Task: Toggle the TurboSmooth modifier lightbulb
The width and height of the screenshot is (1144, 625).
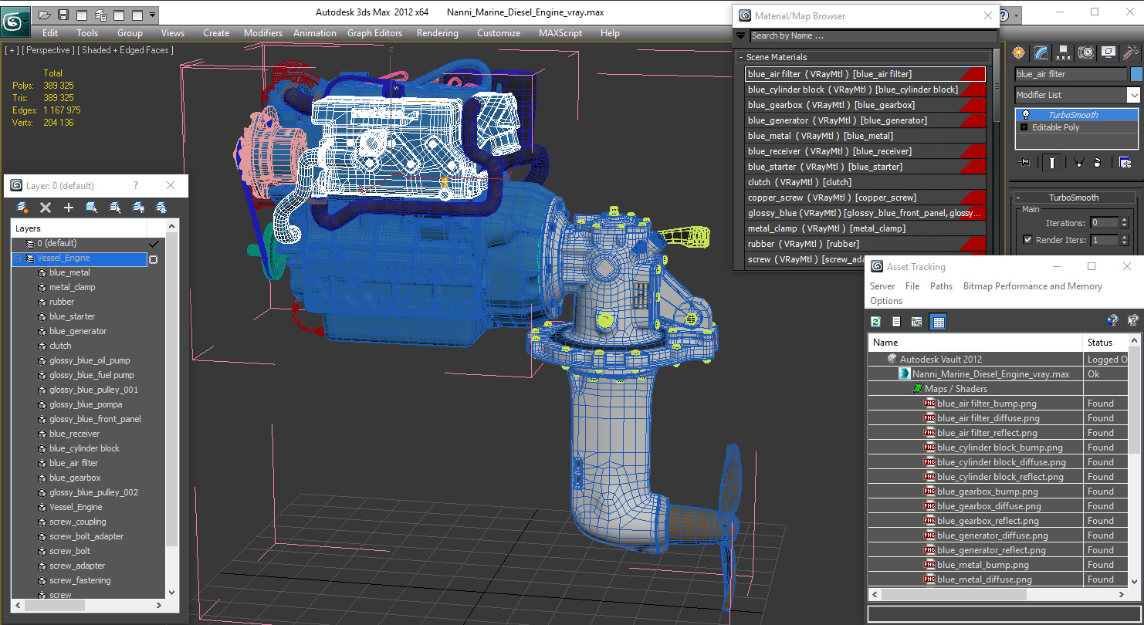Action: [1026, 115]
